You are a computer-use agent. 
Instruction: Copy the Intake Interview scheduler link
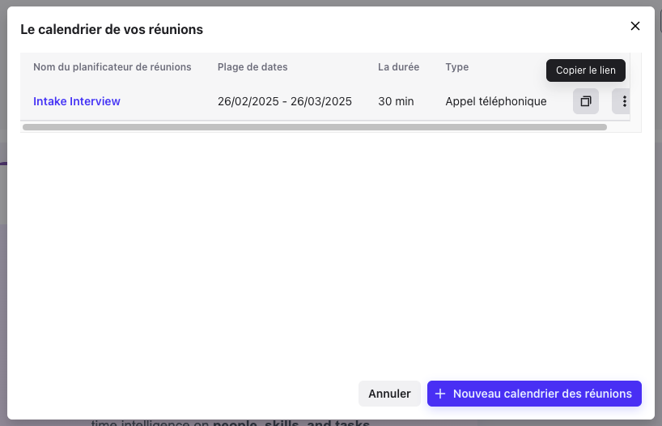[x=586, y=101]
